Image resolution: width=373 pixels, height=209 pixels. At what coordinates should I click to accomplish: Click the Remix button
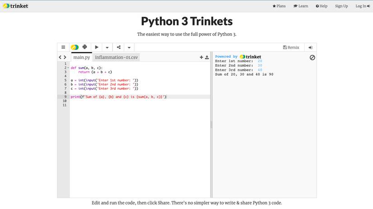click(291, 47)
